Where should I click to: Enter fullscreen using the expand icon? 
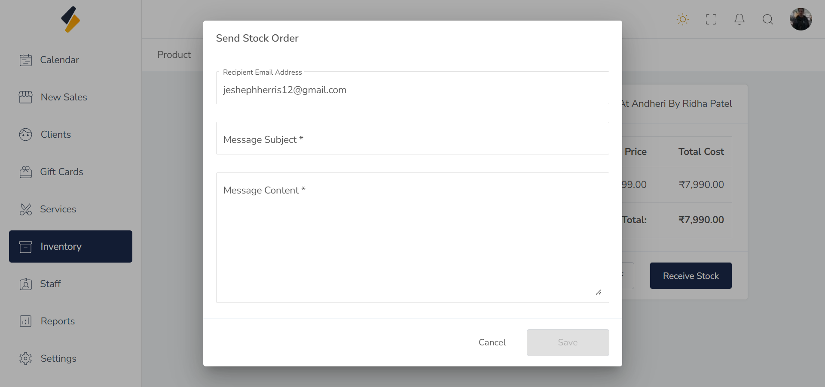coord(711,19)
